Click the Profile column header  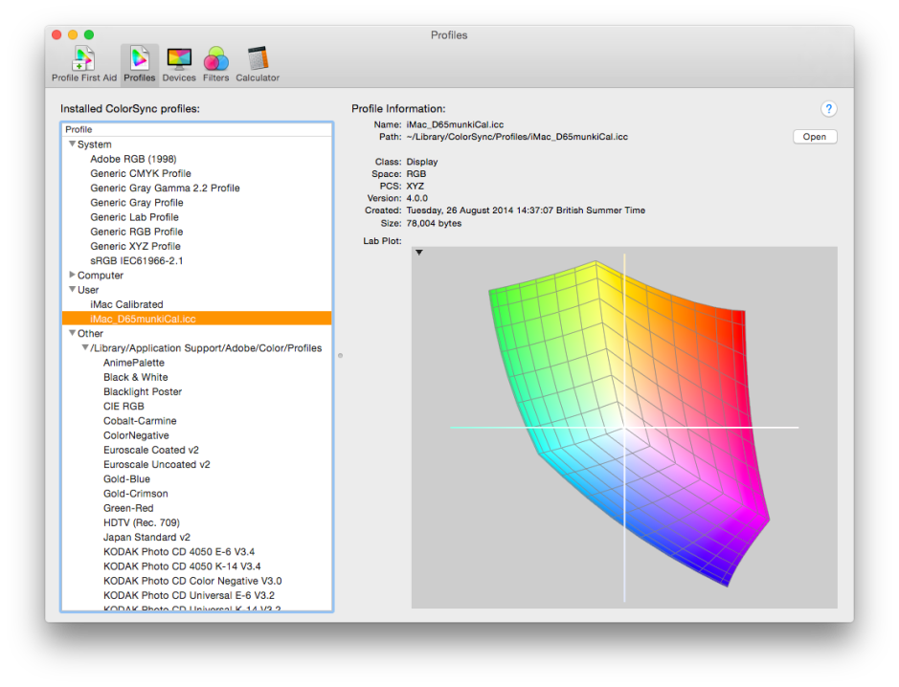coord(79,128)
